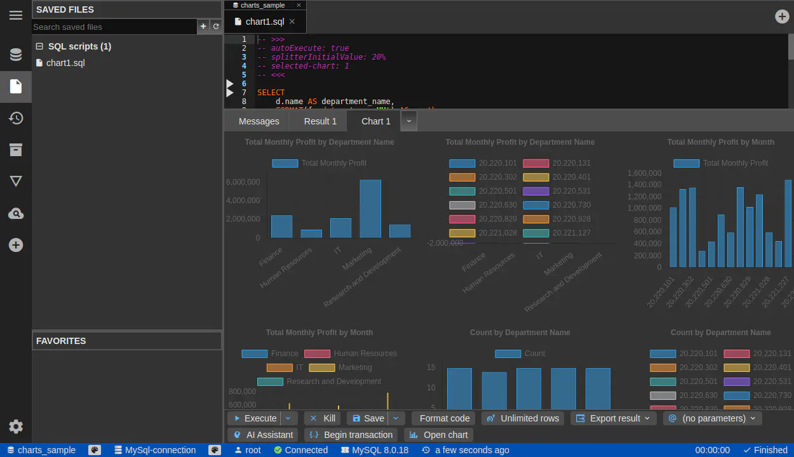Open the cloud sidebar icon
Image resolution: width=794 pixels, height=457 pixels.
point(16,214)
